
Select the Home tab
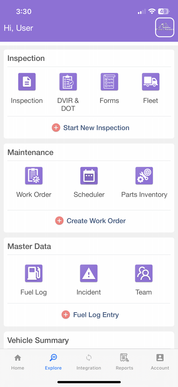point(17,361)
